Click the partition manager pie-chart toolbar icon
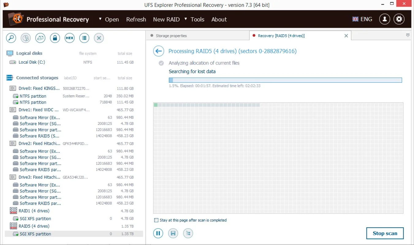Screen dimensions: 414x245 pyautogui.click(x=26, y=38)
